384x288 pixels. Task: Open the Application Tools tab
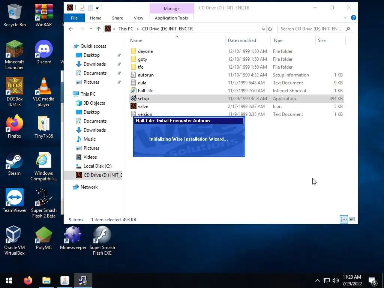tap(171, 18)
